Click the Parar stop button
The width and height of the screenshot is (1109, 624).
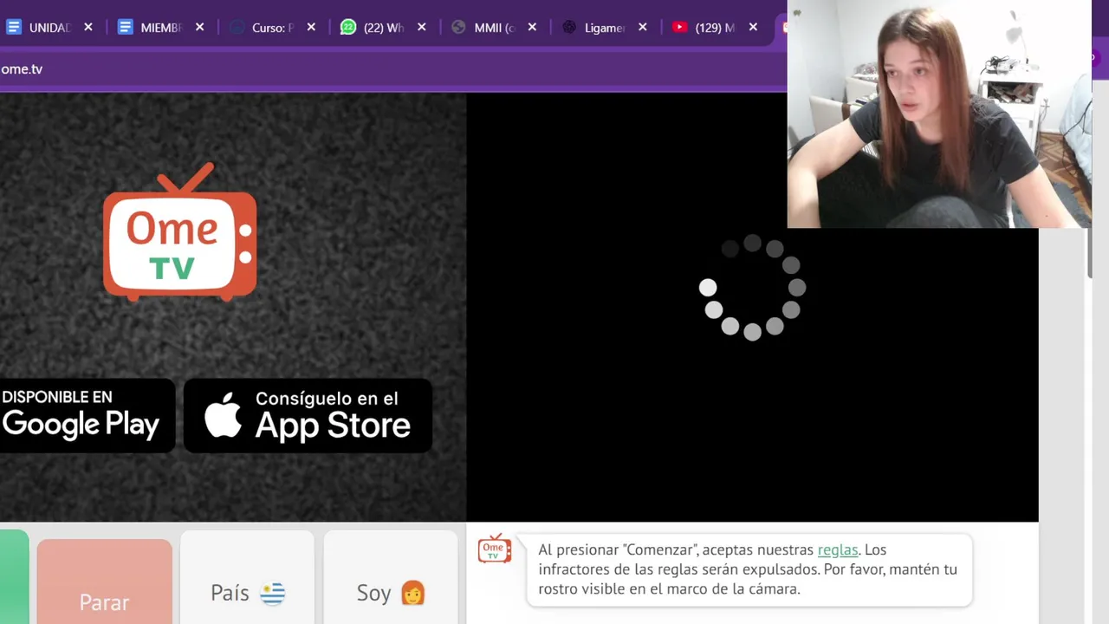pyautogui.click(x=104, y=582)
